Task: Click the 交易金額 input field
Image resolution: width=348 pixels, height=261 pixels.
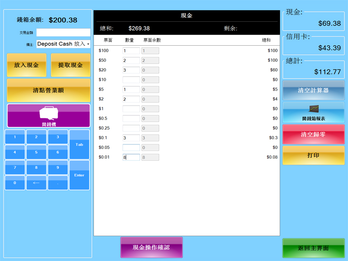Action: point(63,33)
